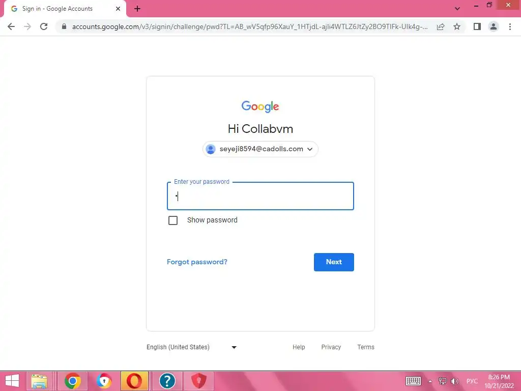Open the red shield taskbar app
Viewport: 521px width, 391px height.
199,381
